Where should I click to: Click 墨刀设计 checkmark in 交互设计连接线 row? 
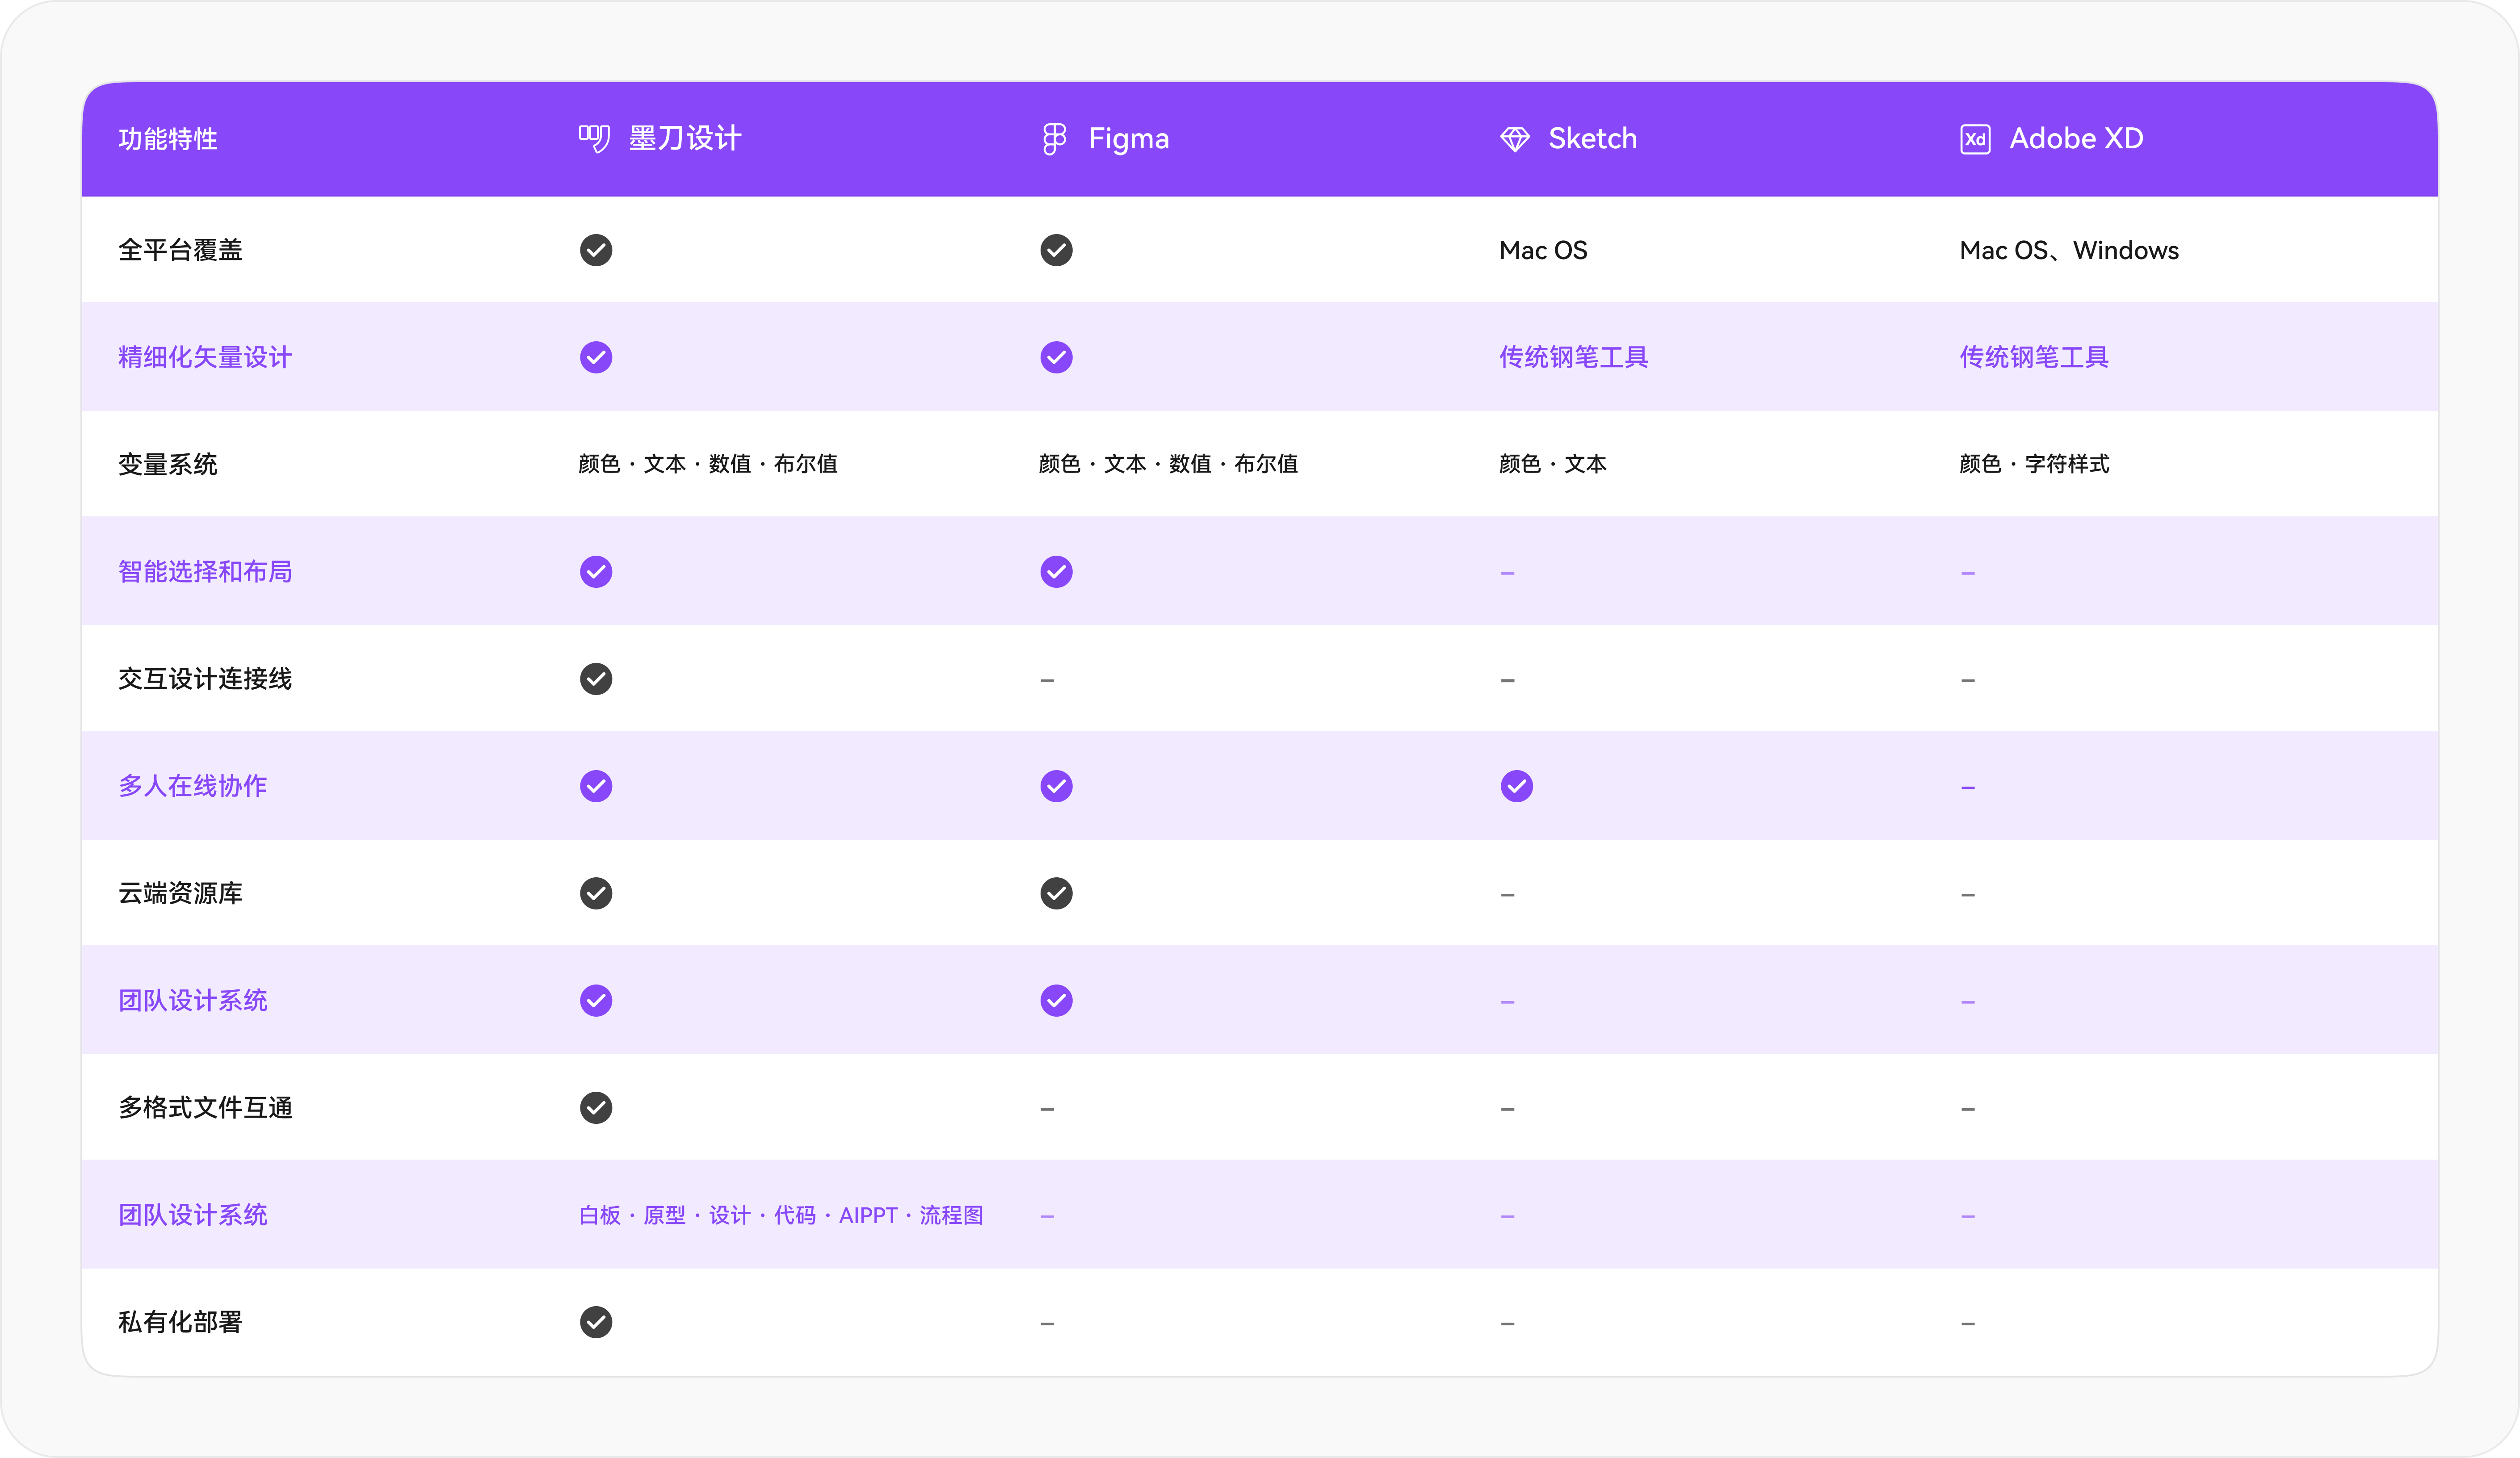tap(596, 679)
